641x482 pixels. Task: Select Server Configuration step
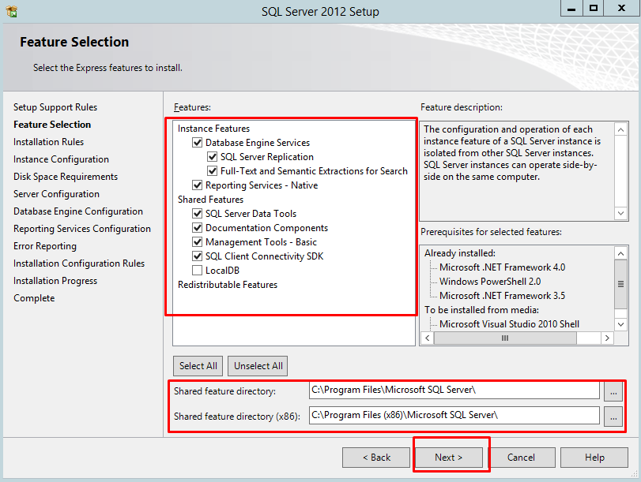(x=56, y=194)
